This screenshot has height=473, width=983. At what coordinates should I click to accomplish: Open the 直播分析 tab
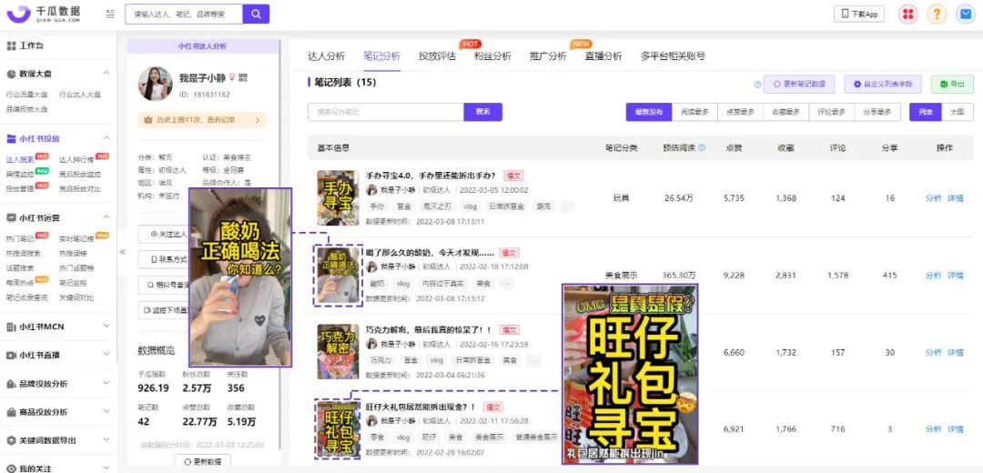(603, 55)
